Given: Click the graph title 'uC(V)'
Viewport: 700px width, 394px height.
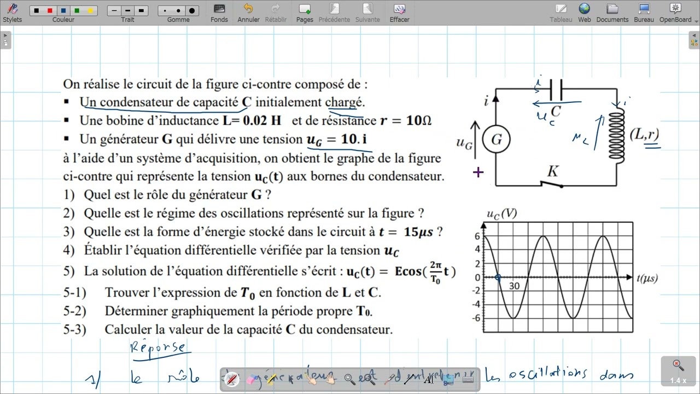Looking at the screenshot, I should (501, 213).
